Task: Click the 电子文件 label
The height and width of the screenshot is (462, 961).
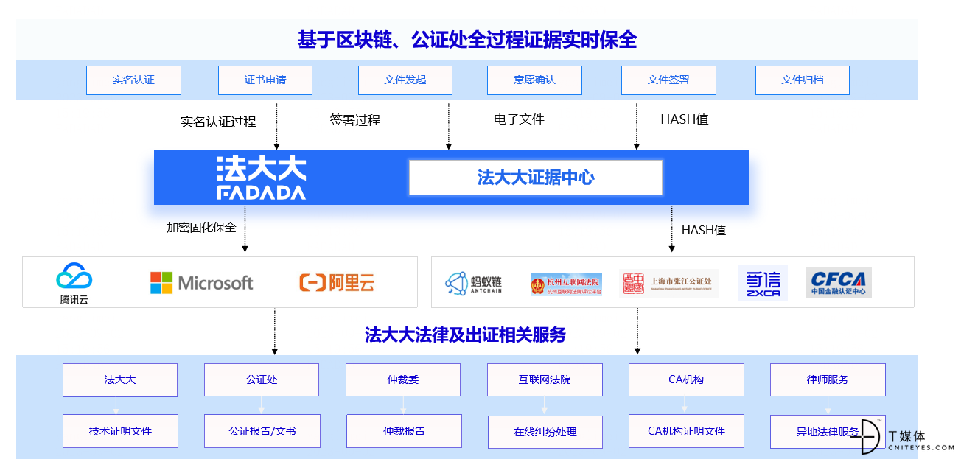Action: point(519,119)
